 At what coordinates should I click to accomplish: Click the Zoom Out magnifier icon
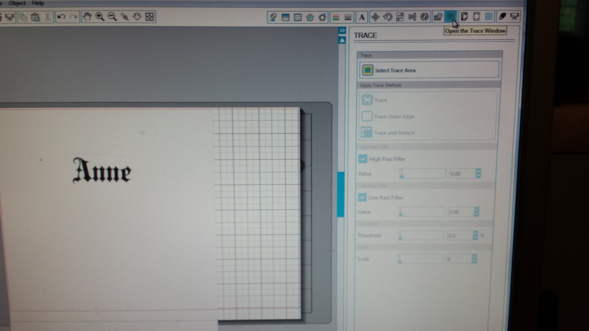[112, 17]
